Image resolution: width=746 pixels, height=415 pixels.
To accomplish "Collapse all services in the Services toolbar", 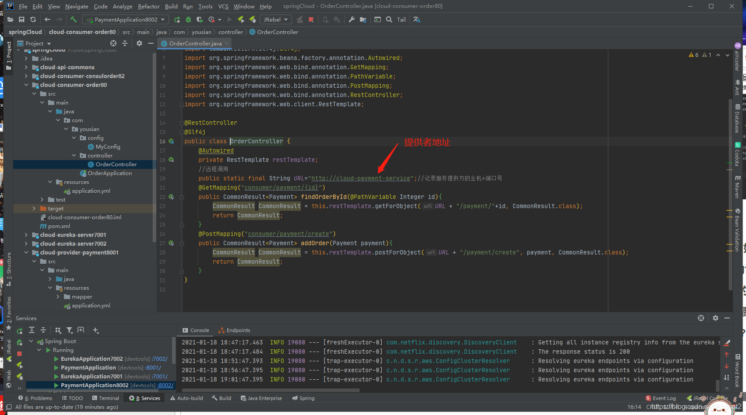I will pyautogui.click(x=43, y=330).
